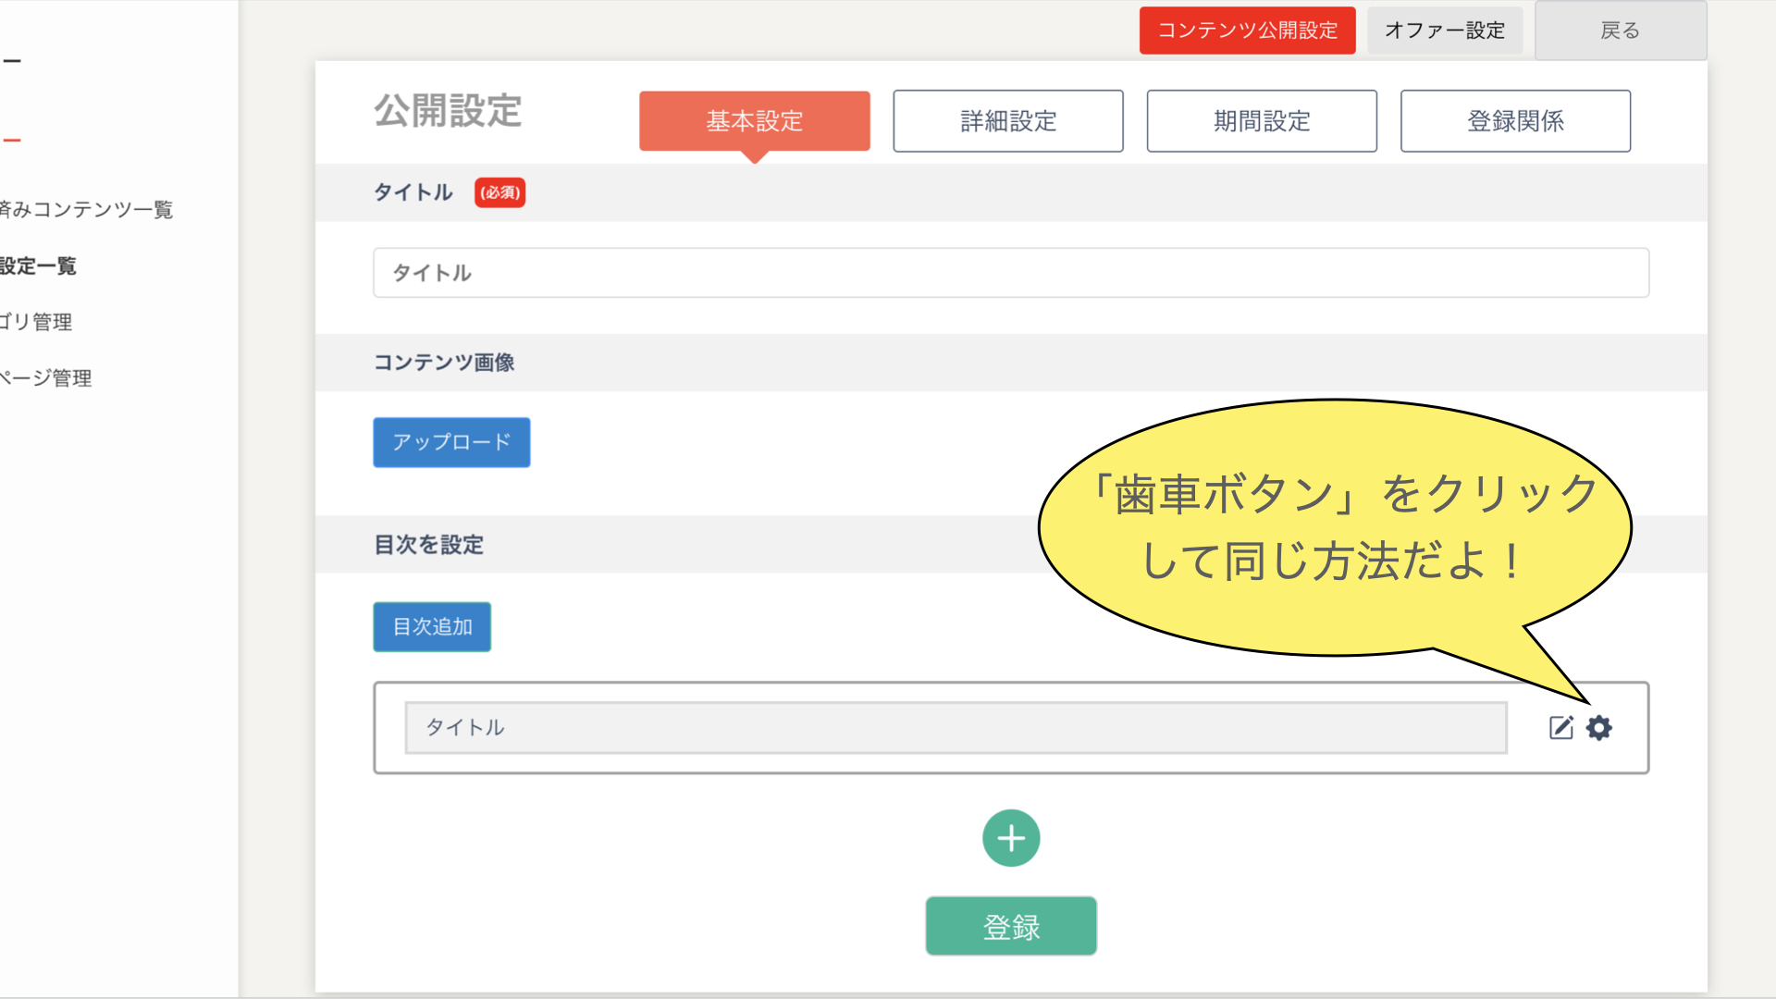Switch to the 詳細設定 tab
This screenshot has height=999, width=1776.
(1007, 121)
